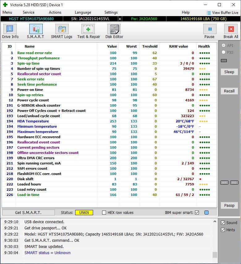Viewport: 241px width, 264px height.
Task: Toggle the Sound checkbox
Action: [x=223, y=223]
